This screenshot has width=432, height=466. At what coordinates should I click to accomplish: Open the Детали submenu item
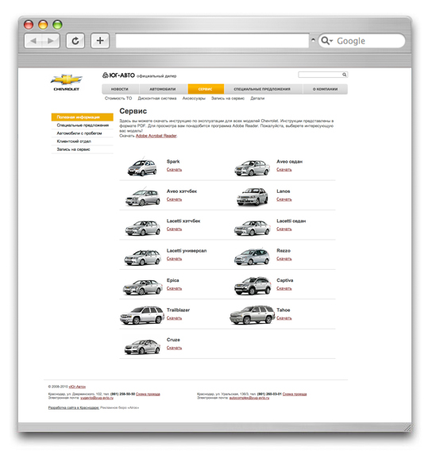coord(257,98)
